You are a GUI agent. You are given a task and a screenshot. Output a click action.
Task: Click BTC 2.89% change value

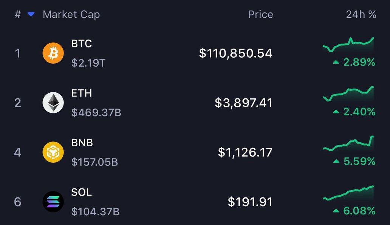tap(359, 62)
